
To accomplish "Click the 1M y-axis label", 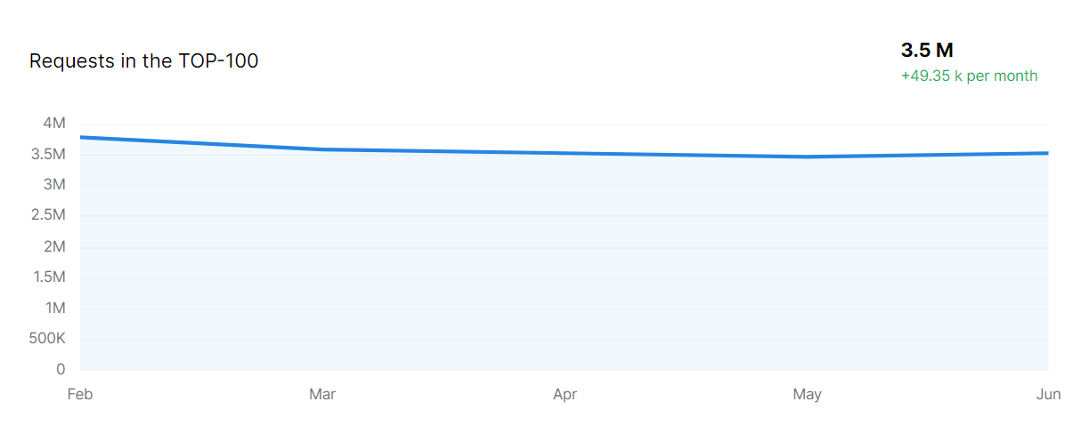I will [54, 308].
